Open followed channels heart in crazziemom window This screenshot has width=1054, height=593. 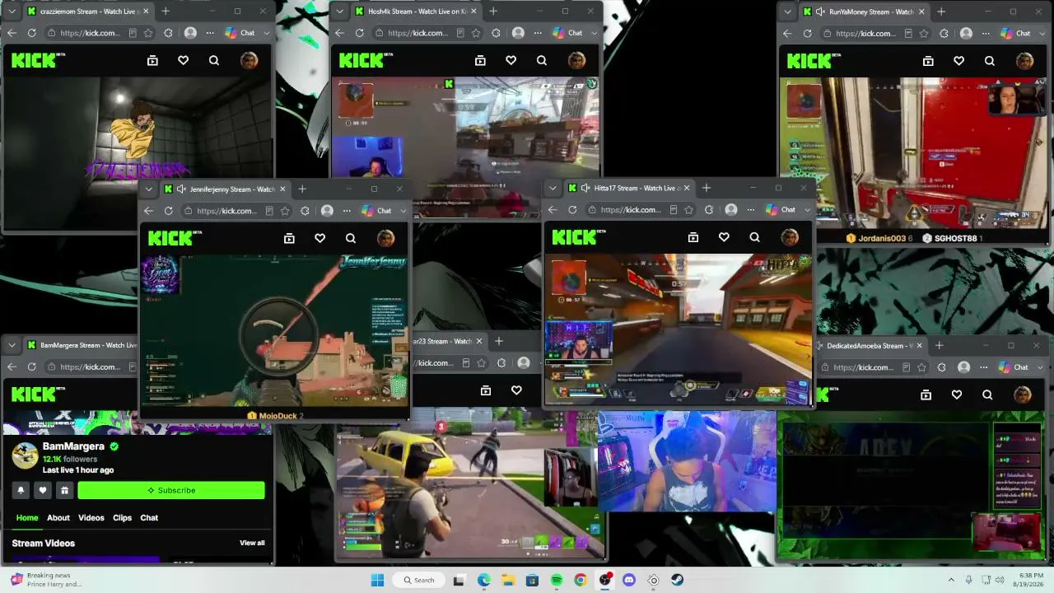[x=183, y=60]
